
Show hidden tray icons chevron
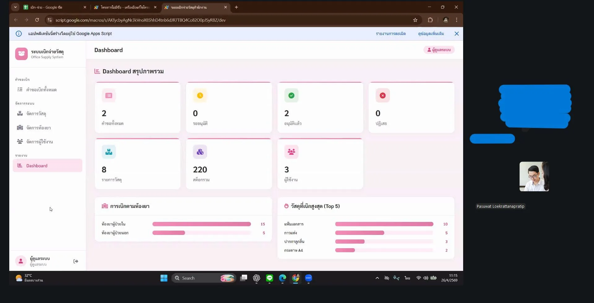point(377,278)
